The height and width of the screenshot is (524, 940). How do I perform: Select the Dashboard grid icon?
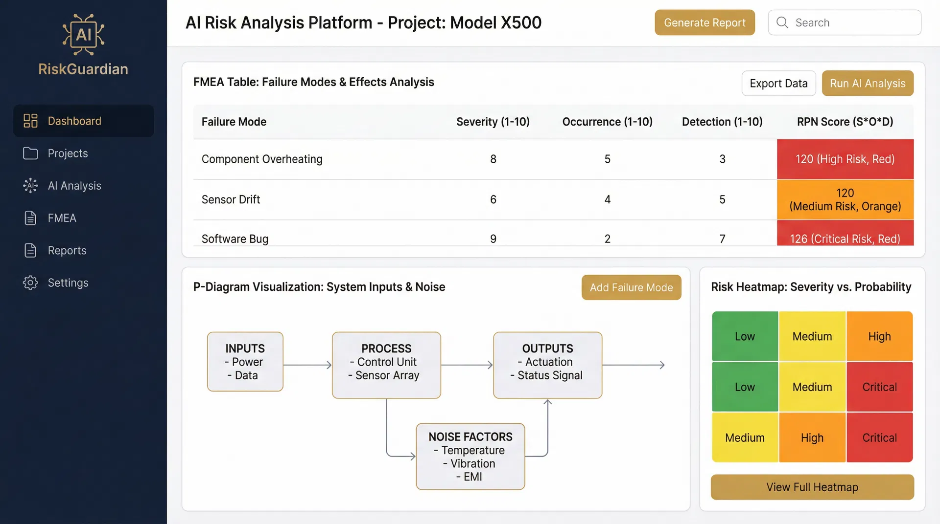(x=30, y=121)
